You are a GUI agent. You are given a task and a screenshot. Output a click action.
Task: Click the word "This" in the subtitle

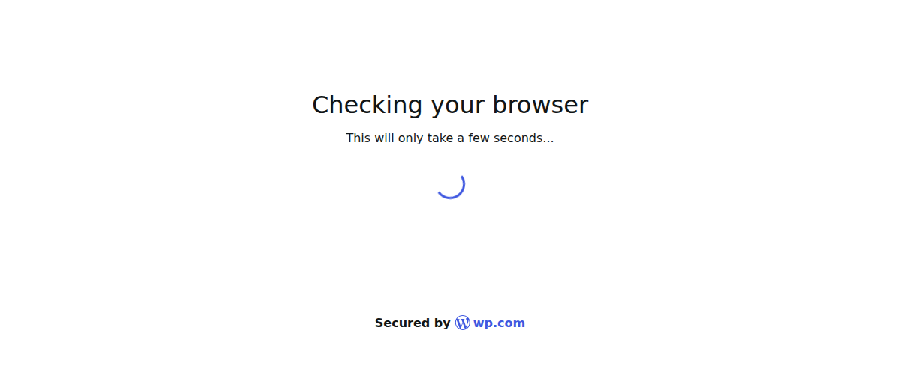coord(358,138)
